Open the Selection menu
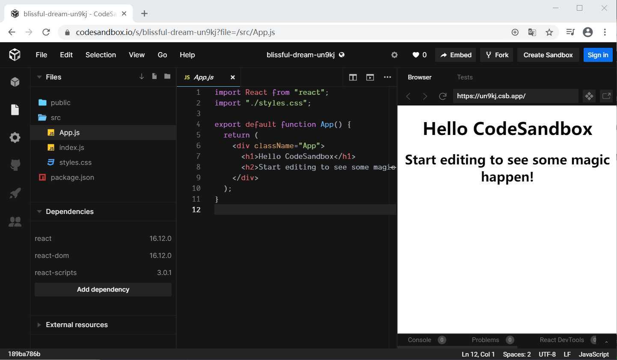This screenshot has height=360, width=617. pyautogui.click(x=101, y=55)
